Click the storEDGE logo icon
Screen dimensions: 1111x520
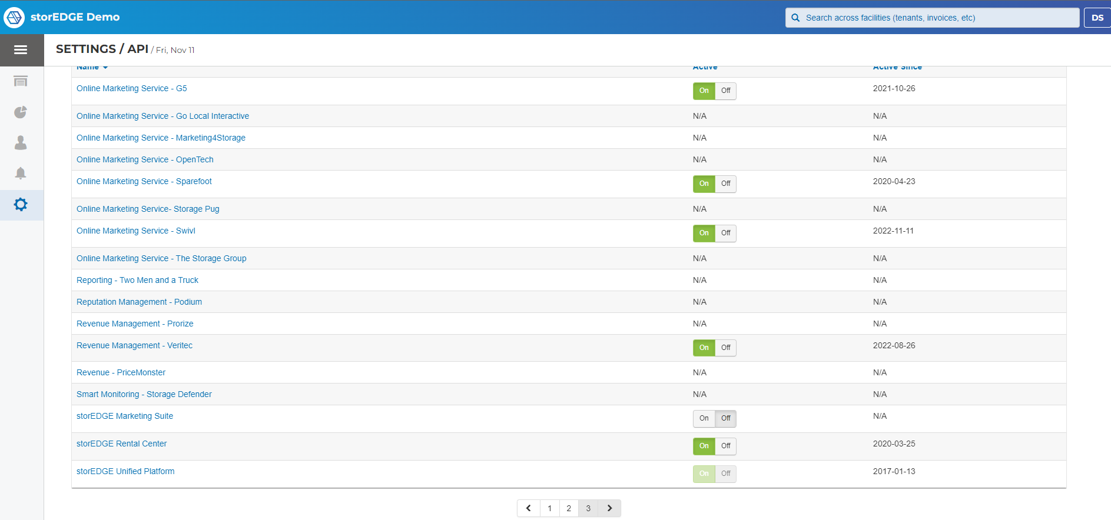pyautogui.click(x=14, y=18)
